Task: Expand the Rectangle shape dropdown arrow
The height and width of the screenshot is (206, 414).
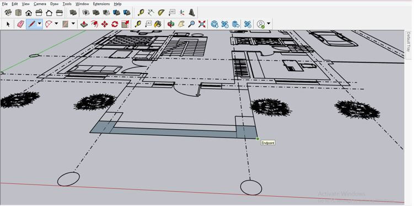Action: click(x=73, y=24)
